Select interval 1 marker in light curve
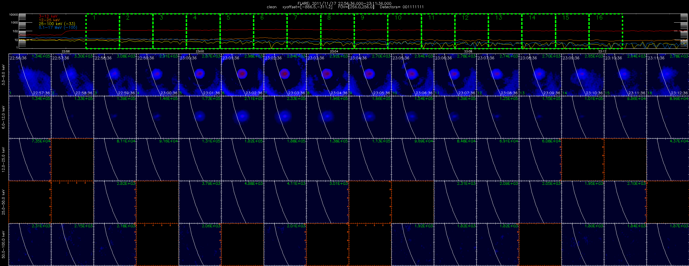The width and height of the screenshot is (689, 266). 94,18
